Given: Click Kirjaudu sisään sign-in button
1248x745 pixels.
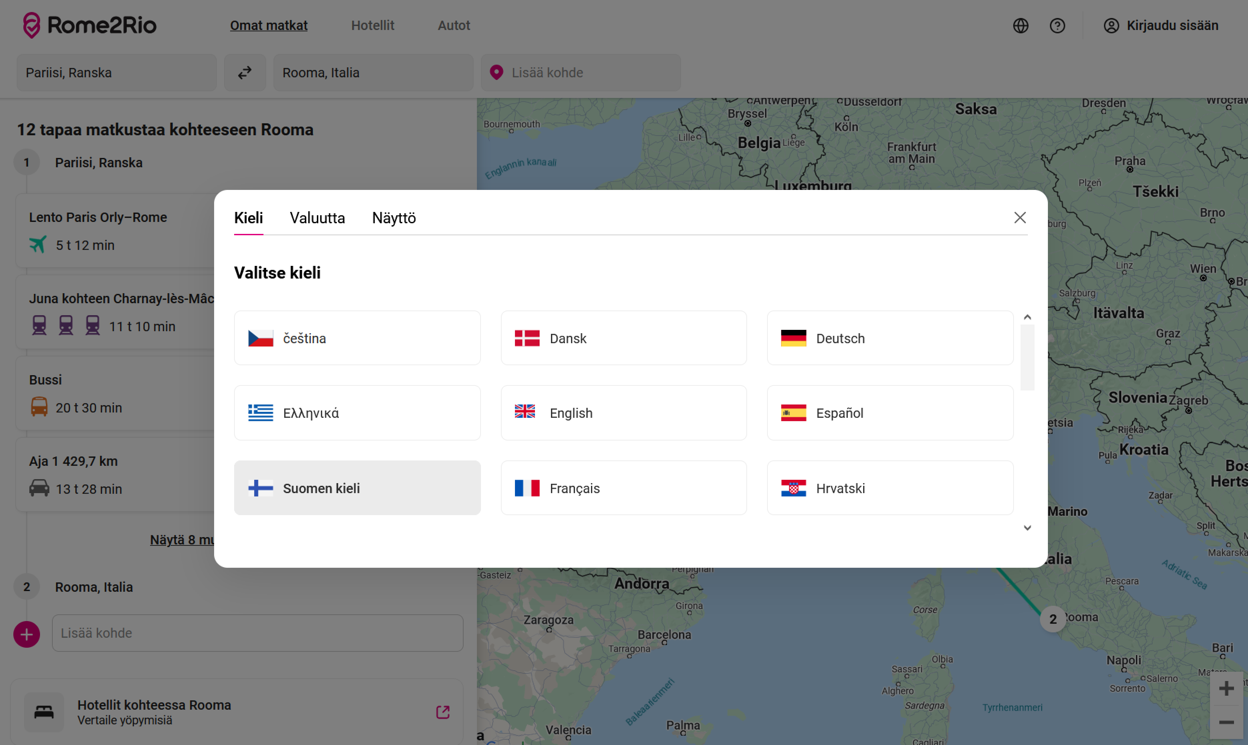Looking at the screenshot, I should click(1161, 26).
